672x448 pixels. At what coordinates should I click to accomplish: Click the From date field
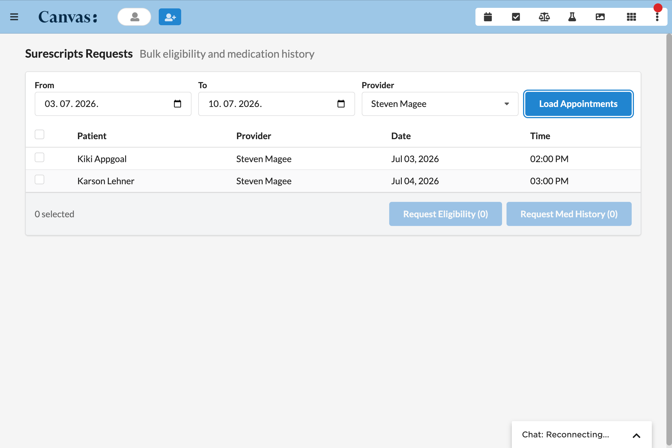point(113,104)
